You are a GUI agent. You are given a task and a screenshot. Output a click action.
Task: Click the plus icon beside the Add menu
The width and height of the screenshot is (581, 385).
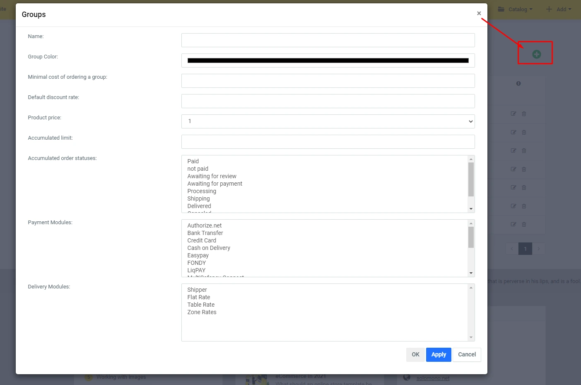click(550, 9)
